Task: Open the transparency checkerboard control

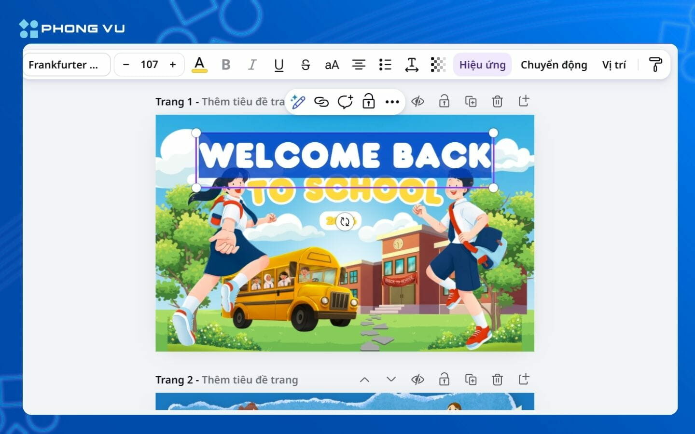Action: [438, 65]
